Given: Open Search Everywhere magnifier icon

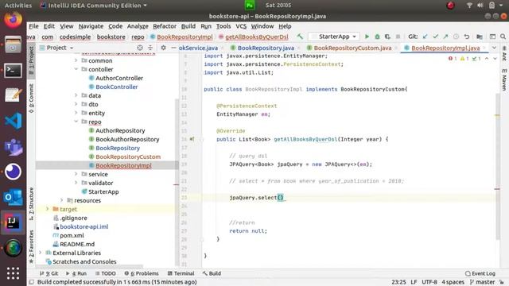Looking at the screenshot, I should click(503, 37).
